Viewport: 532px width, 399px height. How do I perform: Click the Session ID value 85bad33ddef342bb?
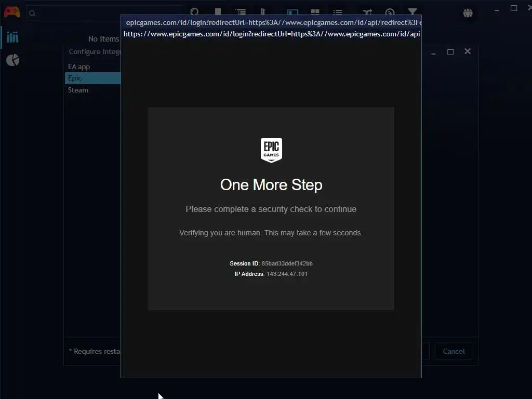tap(287, 263)
